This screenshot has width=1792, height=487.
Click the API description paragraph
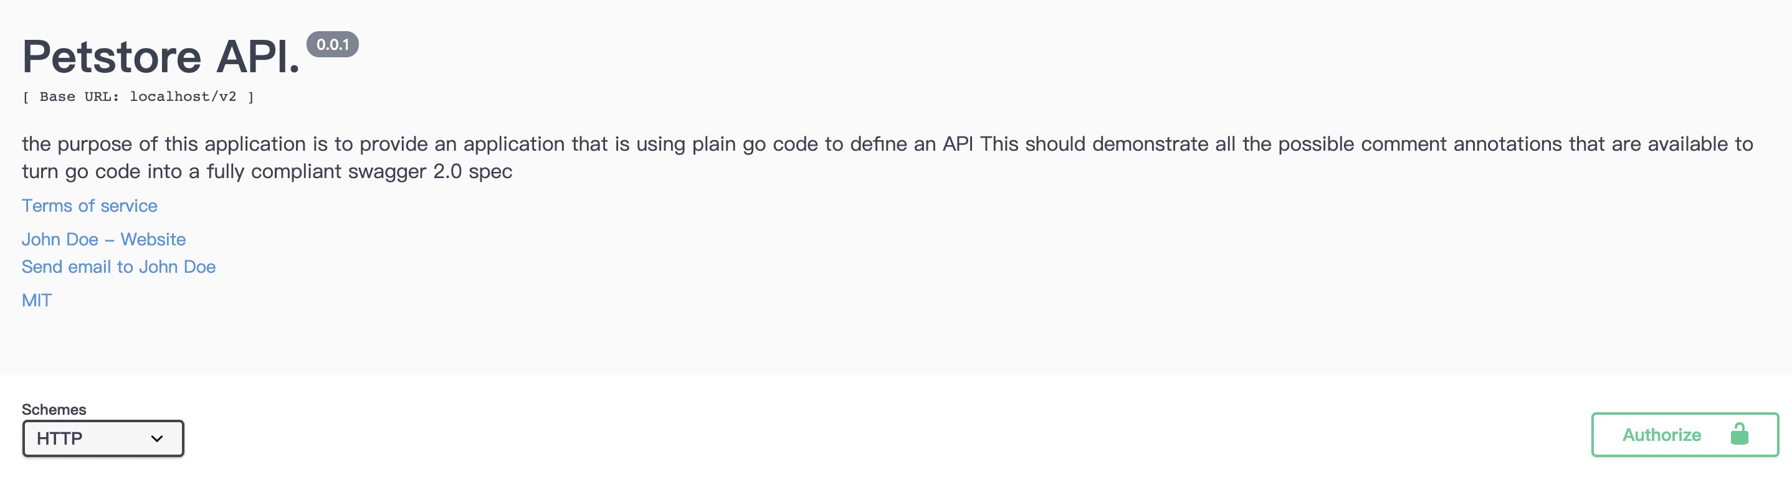tap(887, 157)
